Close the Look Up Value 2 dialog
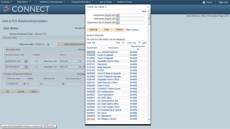 coord(148,7)
